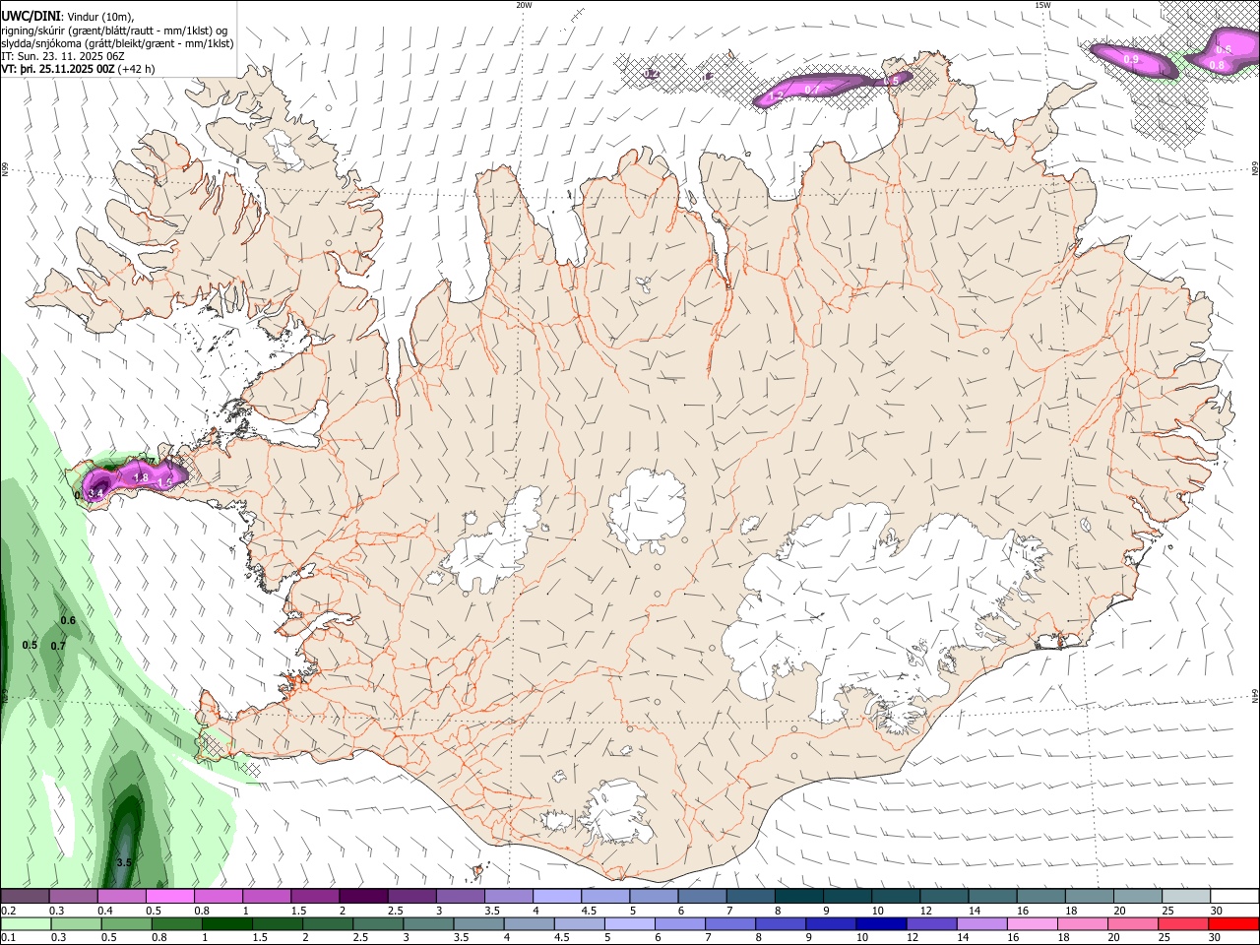
Task: Click the 1.8 snow value on Snæfellsnes
Action: click(x=140, y=477)
